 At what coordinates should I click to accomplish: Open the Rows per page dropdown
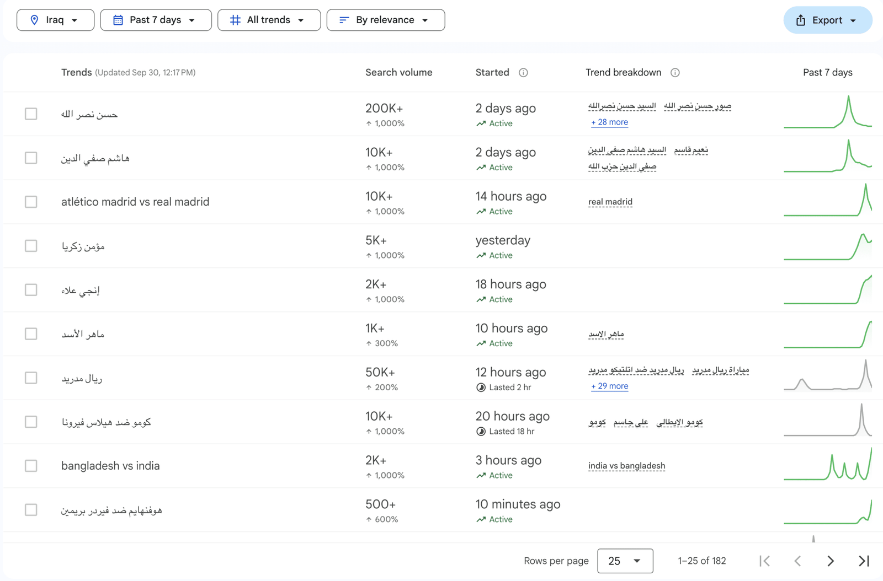(x=625, y=561)
